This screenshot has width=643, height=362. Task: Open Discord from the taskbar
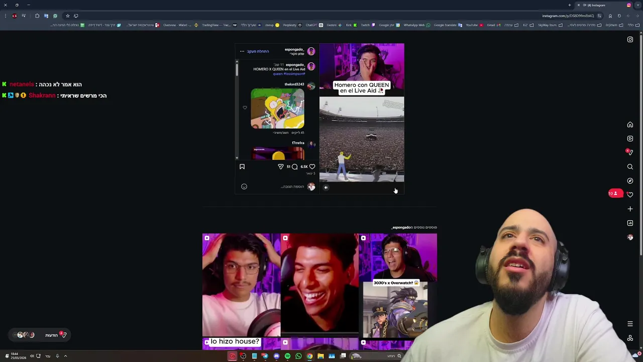[x=276, y=356]
